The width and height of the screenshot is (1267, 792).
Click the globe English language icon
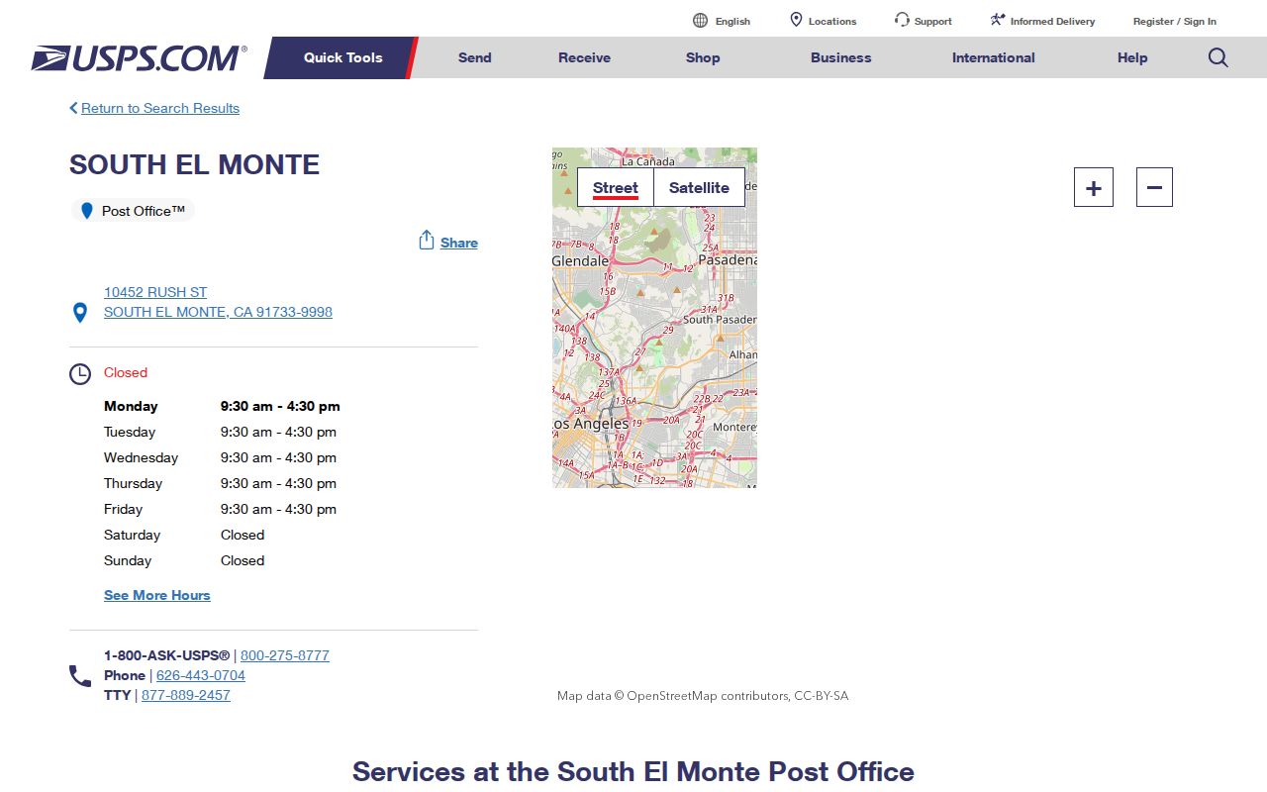(x=700, y=21)
